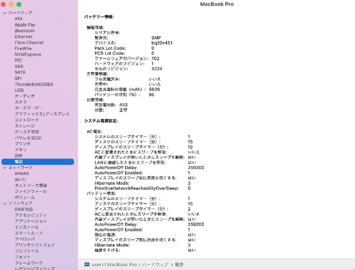Collapse the ネットワーク section
Viewport: 355px width, 270px height.
[x=5, y=168]
